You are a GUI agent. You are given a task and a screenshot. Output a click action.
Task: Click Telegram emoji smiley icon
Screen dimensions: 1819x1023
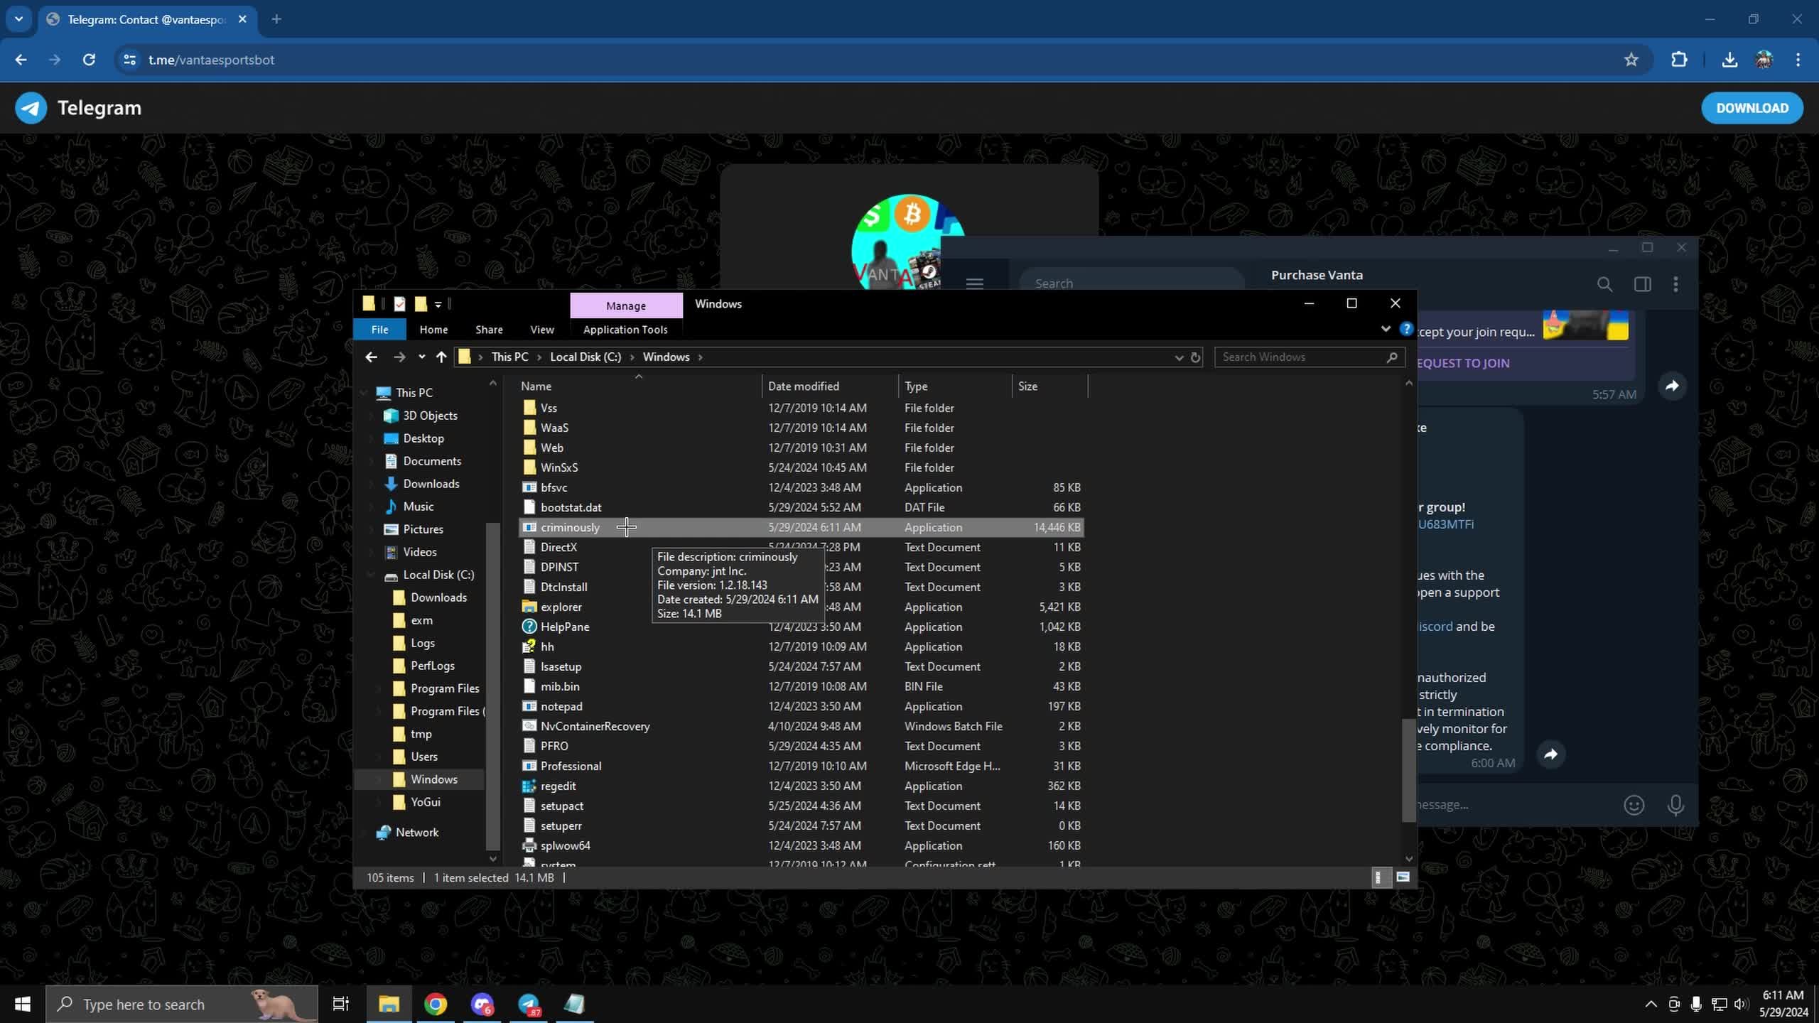[x=1634, y=805]
